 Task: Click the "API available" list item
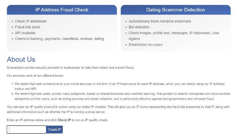25,33
